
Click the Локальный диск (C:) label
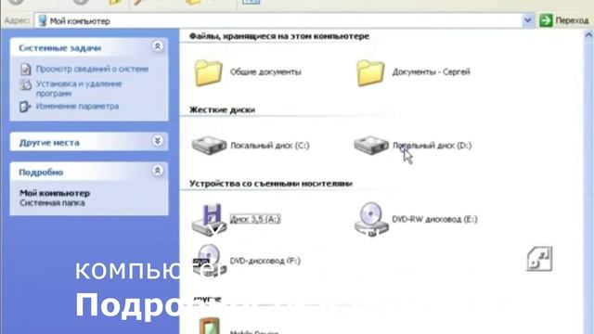click(270, 146)
